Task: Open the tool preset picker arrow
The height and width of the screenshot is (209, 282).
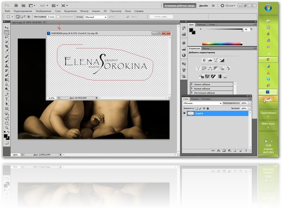Action: [12, 17]
